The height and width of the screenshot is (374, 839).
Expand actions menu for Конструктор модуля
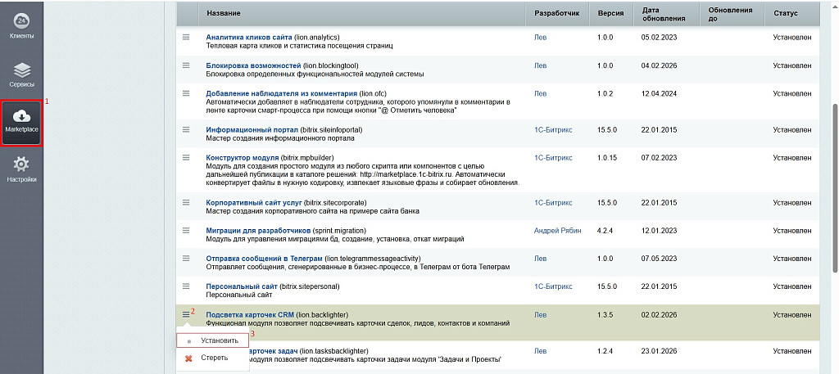click(x=186, y=157)
